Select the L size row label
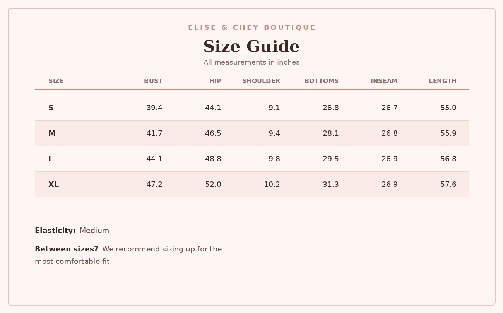503x313 pixels. [x=50, y=159]
